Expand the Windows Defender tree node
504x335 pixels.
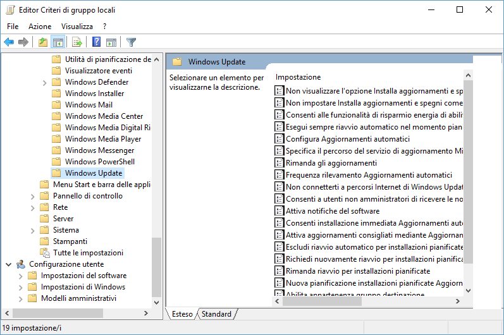[x=44, y=82]
